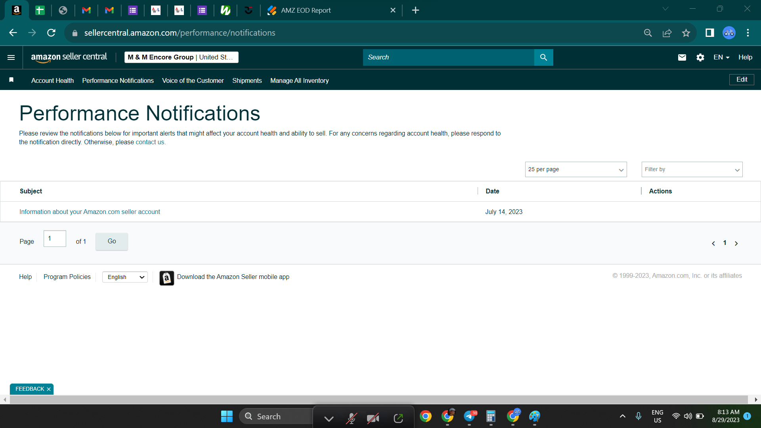Click the Edit button
The height and width of the screenshot is (428, 761).
(x=742, y=80)
